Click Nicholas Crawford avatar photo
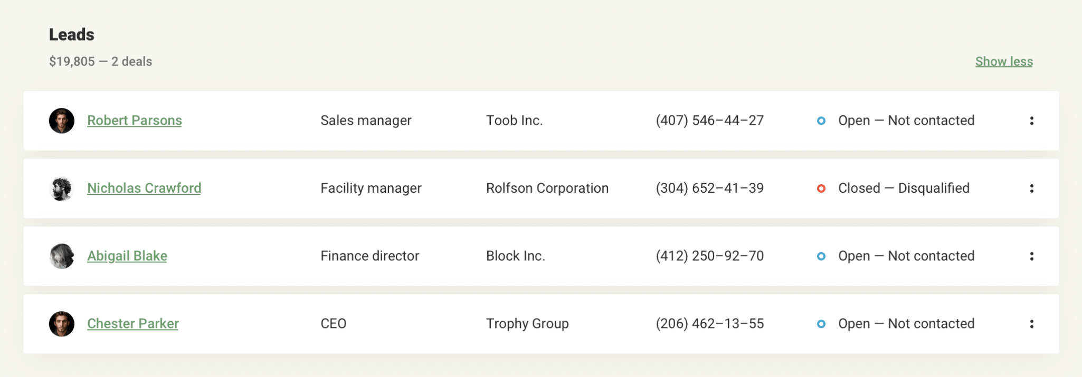Screen dimensions: 1082x377 coord(62,188)
